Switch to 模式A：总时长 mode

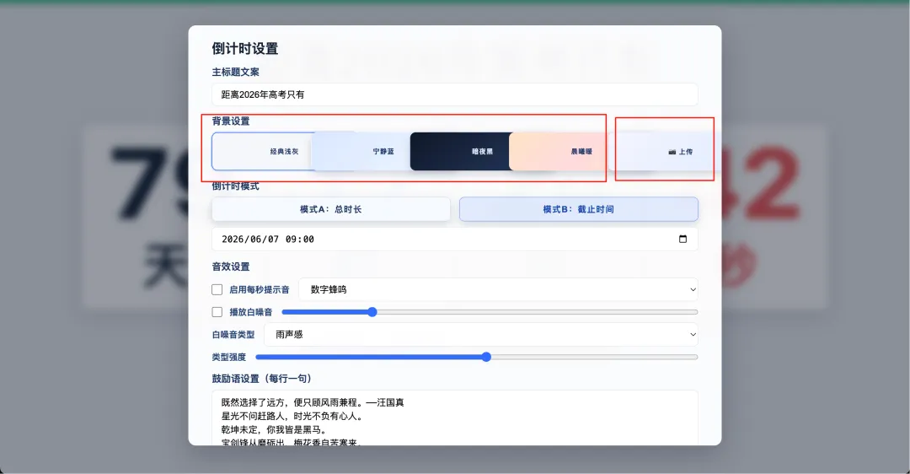pos(331,209)
